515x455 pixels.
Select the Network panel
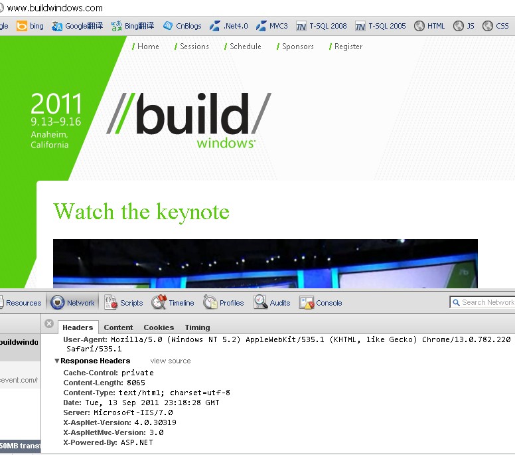pyautogui.click(x=72, y=302)
